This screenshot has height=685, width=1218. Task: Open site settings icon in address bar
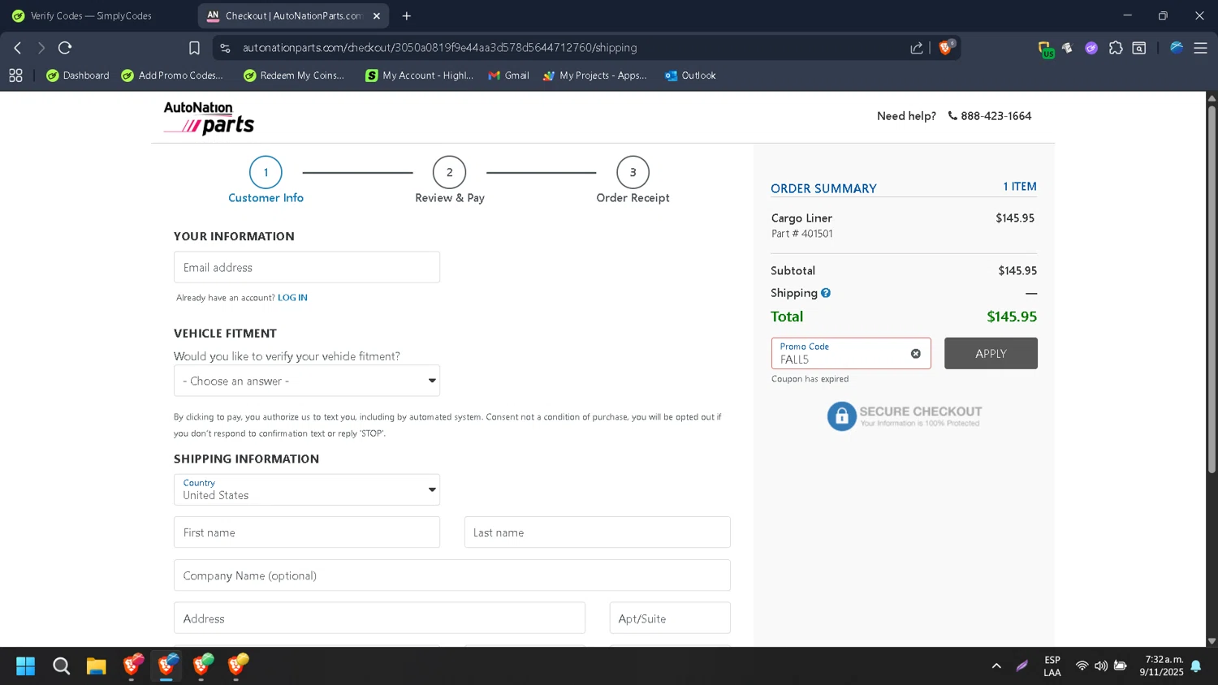click(x=226, y=48)
